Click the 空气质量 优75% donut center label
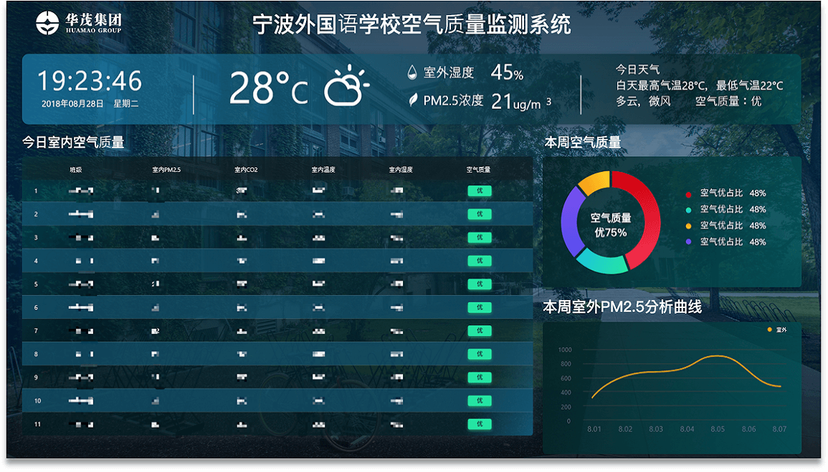This screenshot has width=828, height=472. [610, 225]
